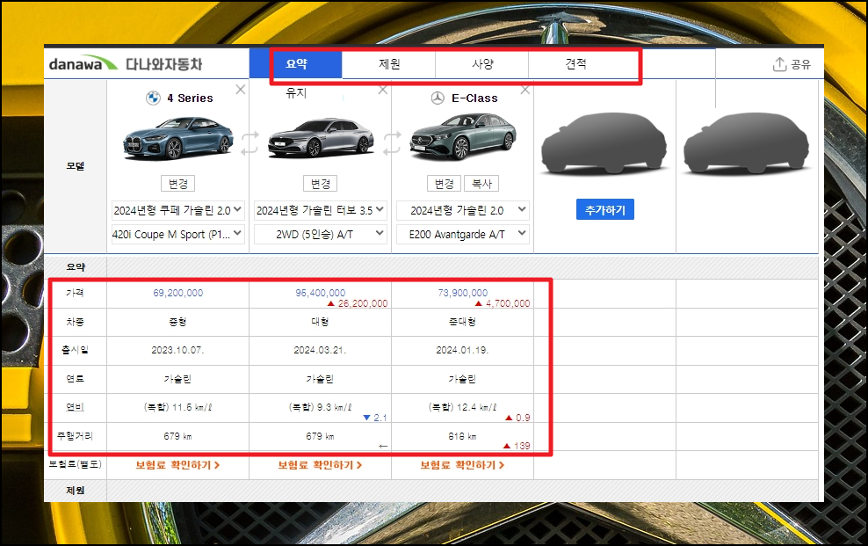Click the (복합) 11.6 km/ℓ value

click(177, 407)
